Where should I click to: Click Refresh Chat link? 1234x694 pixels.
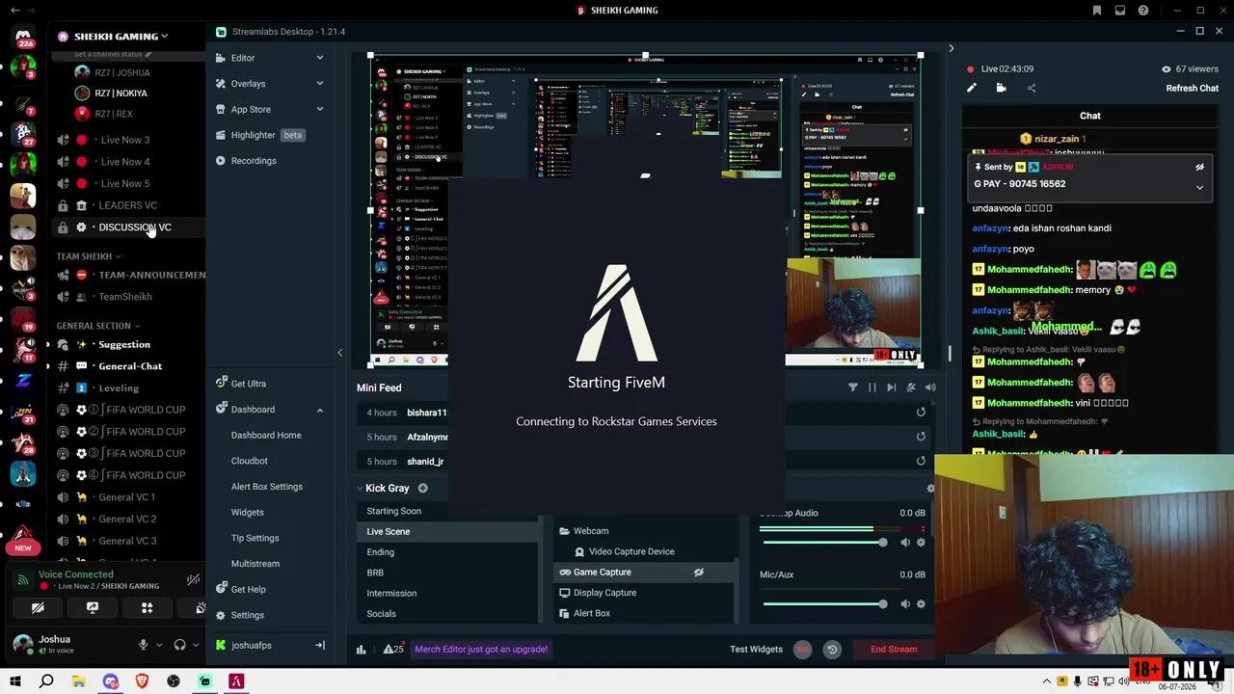click(x=1193, y=89)
